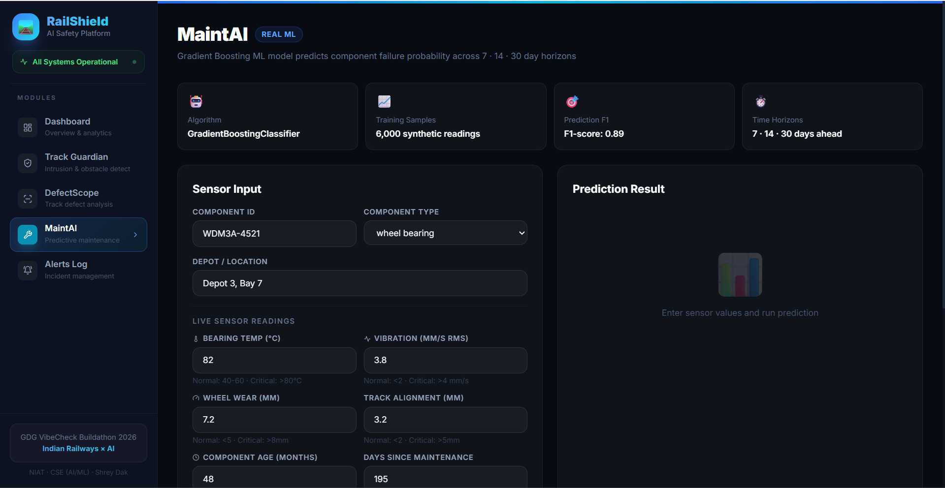Open the Component Type dropdown
Image resolution: width=945 pixels, height=488 pixels.
pyautogui.click(x=445, y=233)
